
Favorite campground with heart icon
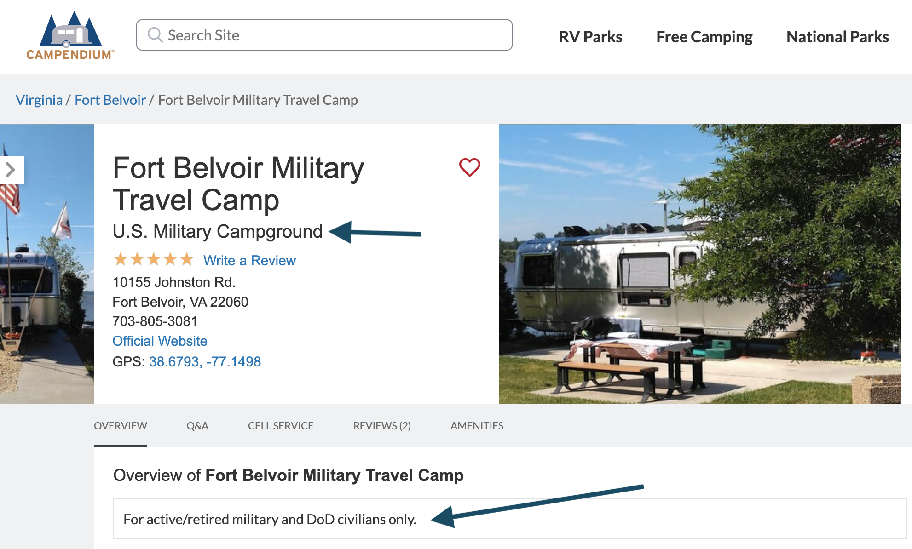point(469,167)
